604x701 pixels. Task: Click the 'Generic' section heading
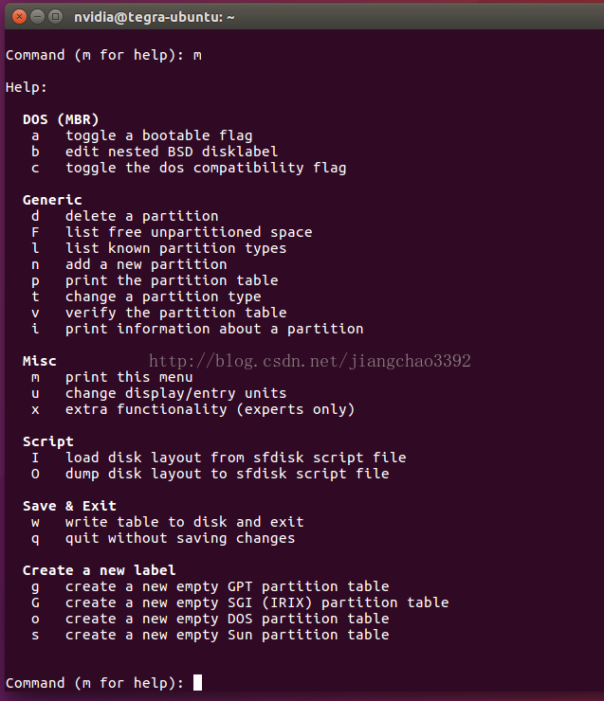pos(52,200)
